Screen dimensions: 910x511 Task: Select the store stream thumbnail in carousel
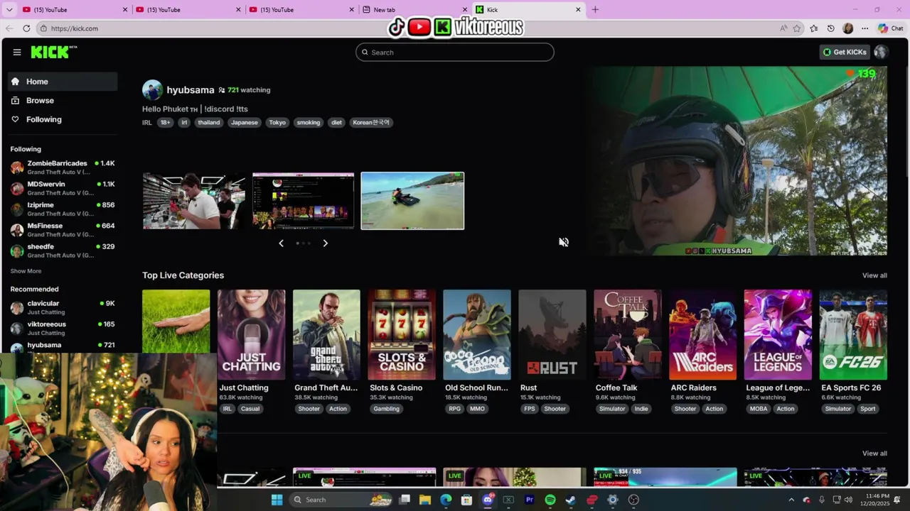coord(194,201)
